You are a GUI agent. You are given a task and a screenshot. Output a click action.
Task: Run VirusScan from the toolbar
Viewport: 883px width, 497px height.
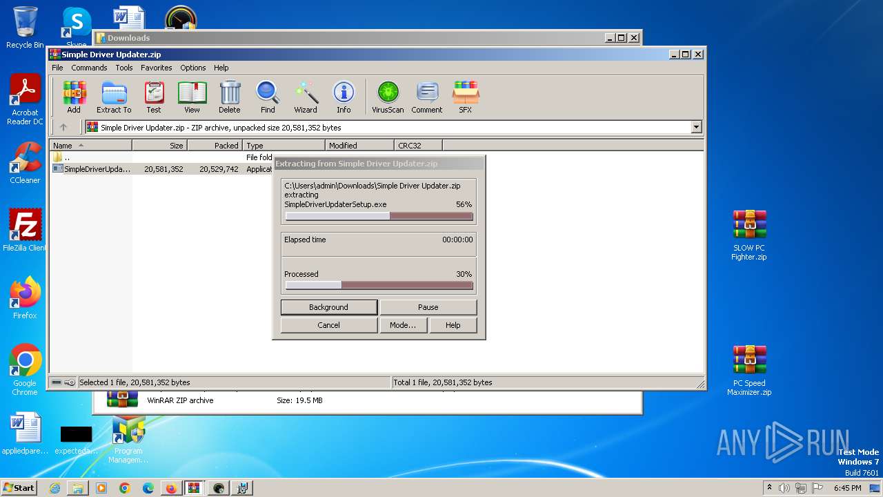[388, 97]
